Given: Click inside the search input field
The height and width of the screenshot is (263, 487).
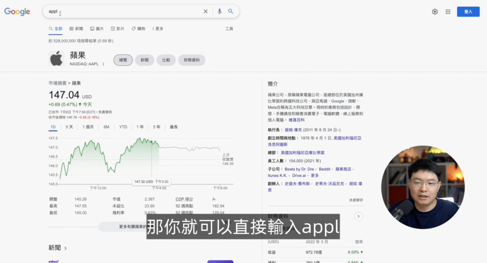Looking at the screenshot, I should [x=124, y=11].
